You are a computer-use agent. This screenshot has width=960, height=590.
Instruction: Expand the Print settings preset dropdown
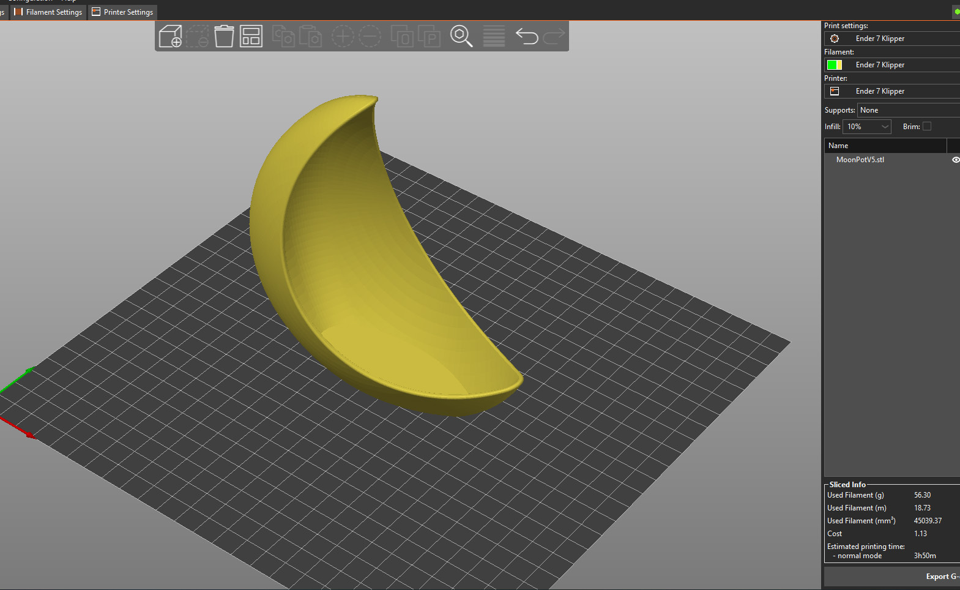906,39
